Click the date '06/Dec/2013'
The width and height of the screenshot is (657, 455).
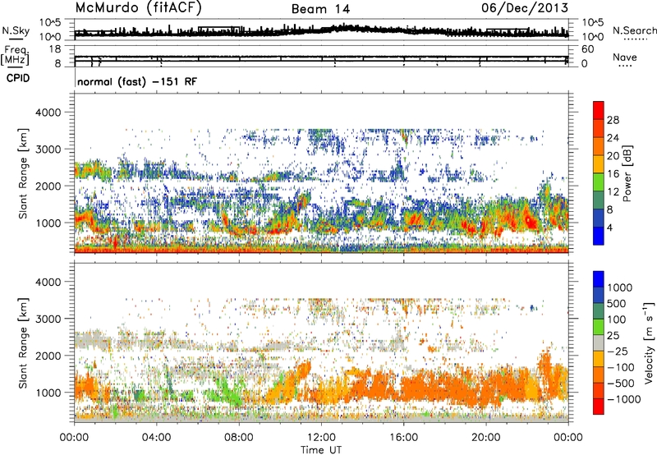point(525,8)
